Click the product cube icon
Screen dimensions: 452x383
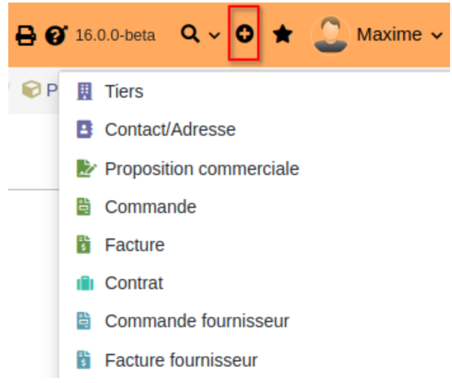(31, 89)
